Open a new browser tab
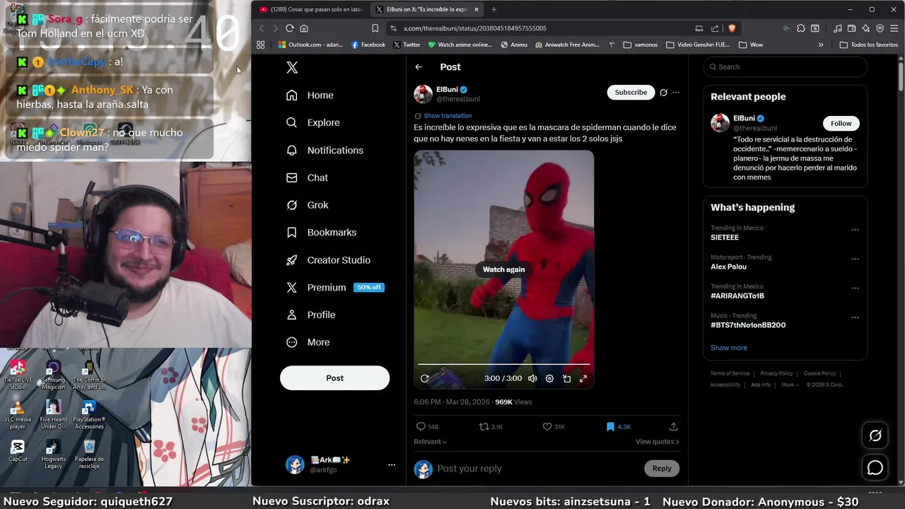905x509 pixels. 494,9
